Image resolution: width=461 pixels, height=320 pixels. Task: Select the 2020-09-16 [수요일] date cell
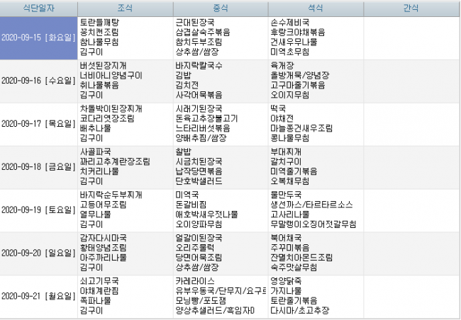[x=38, y=81]
